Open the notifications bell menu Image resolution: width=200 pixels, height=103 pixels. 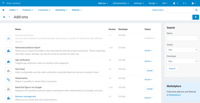[x=175, y=3]
